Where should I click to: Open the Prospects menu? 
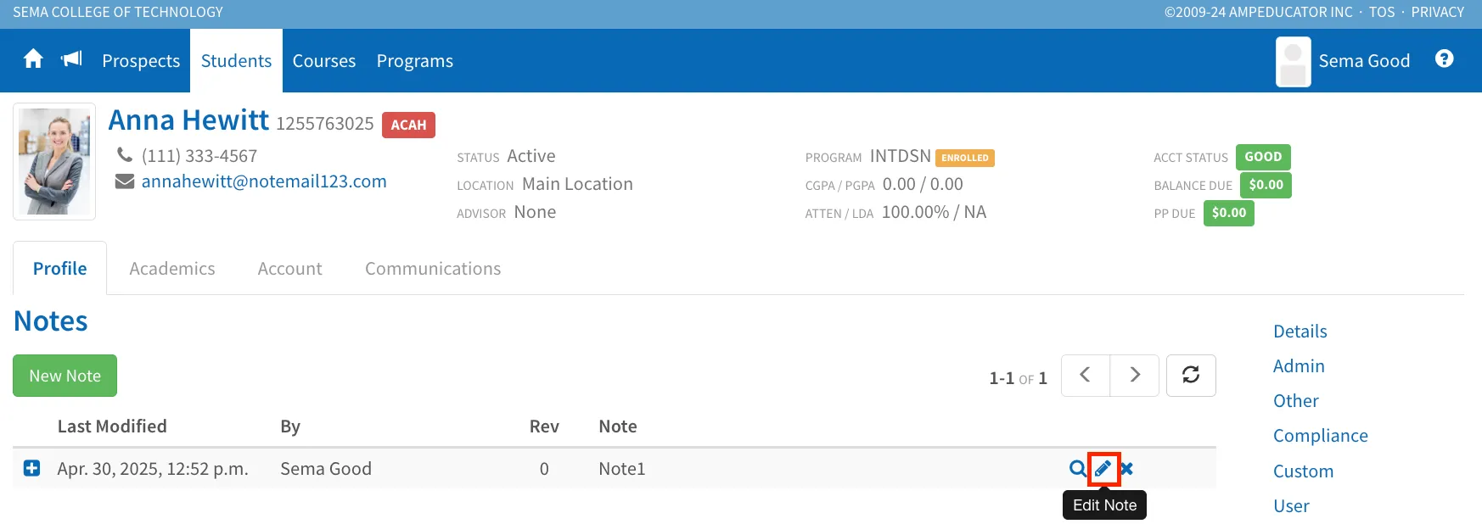(x=141, y=61)
